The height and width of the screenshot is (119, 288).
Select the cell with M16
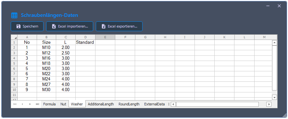pyautogui.click(x=46, y=58)
